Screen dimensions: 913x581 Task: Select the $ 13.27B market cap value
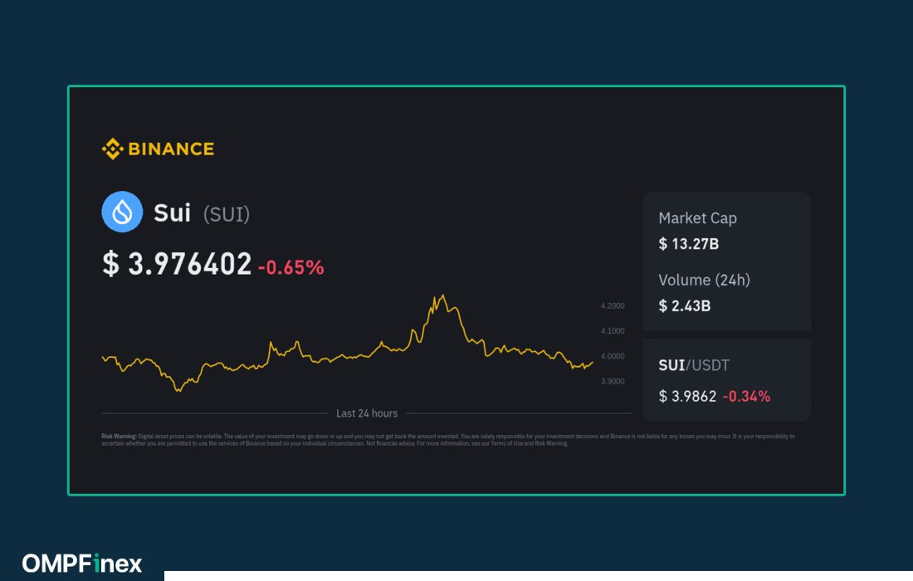(x=689, y=244)
